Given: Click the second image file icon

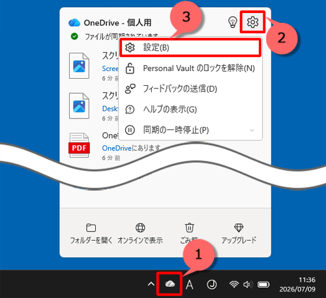Looking at the screenshot, I should [79, 106].
